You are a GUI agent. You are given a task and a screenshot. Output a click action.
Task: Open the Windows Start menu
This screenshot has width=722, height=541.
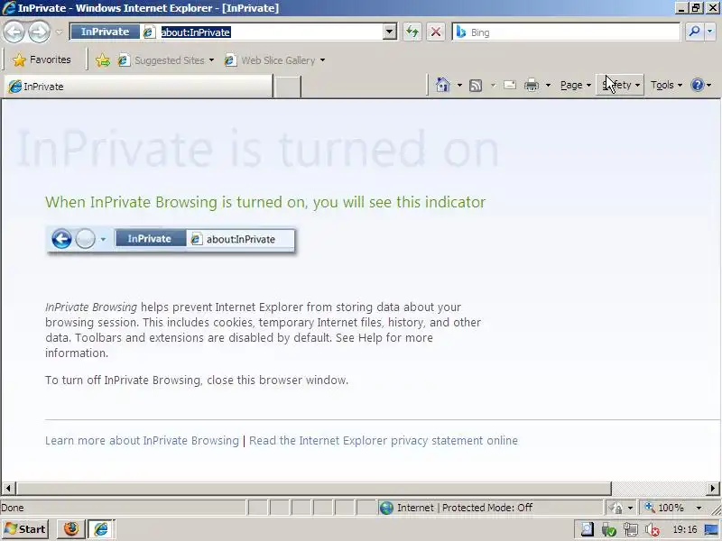pyautogui.click(x=25, y=529)
